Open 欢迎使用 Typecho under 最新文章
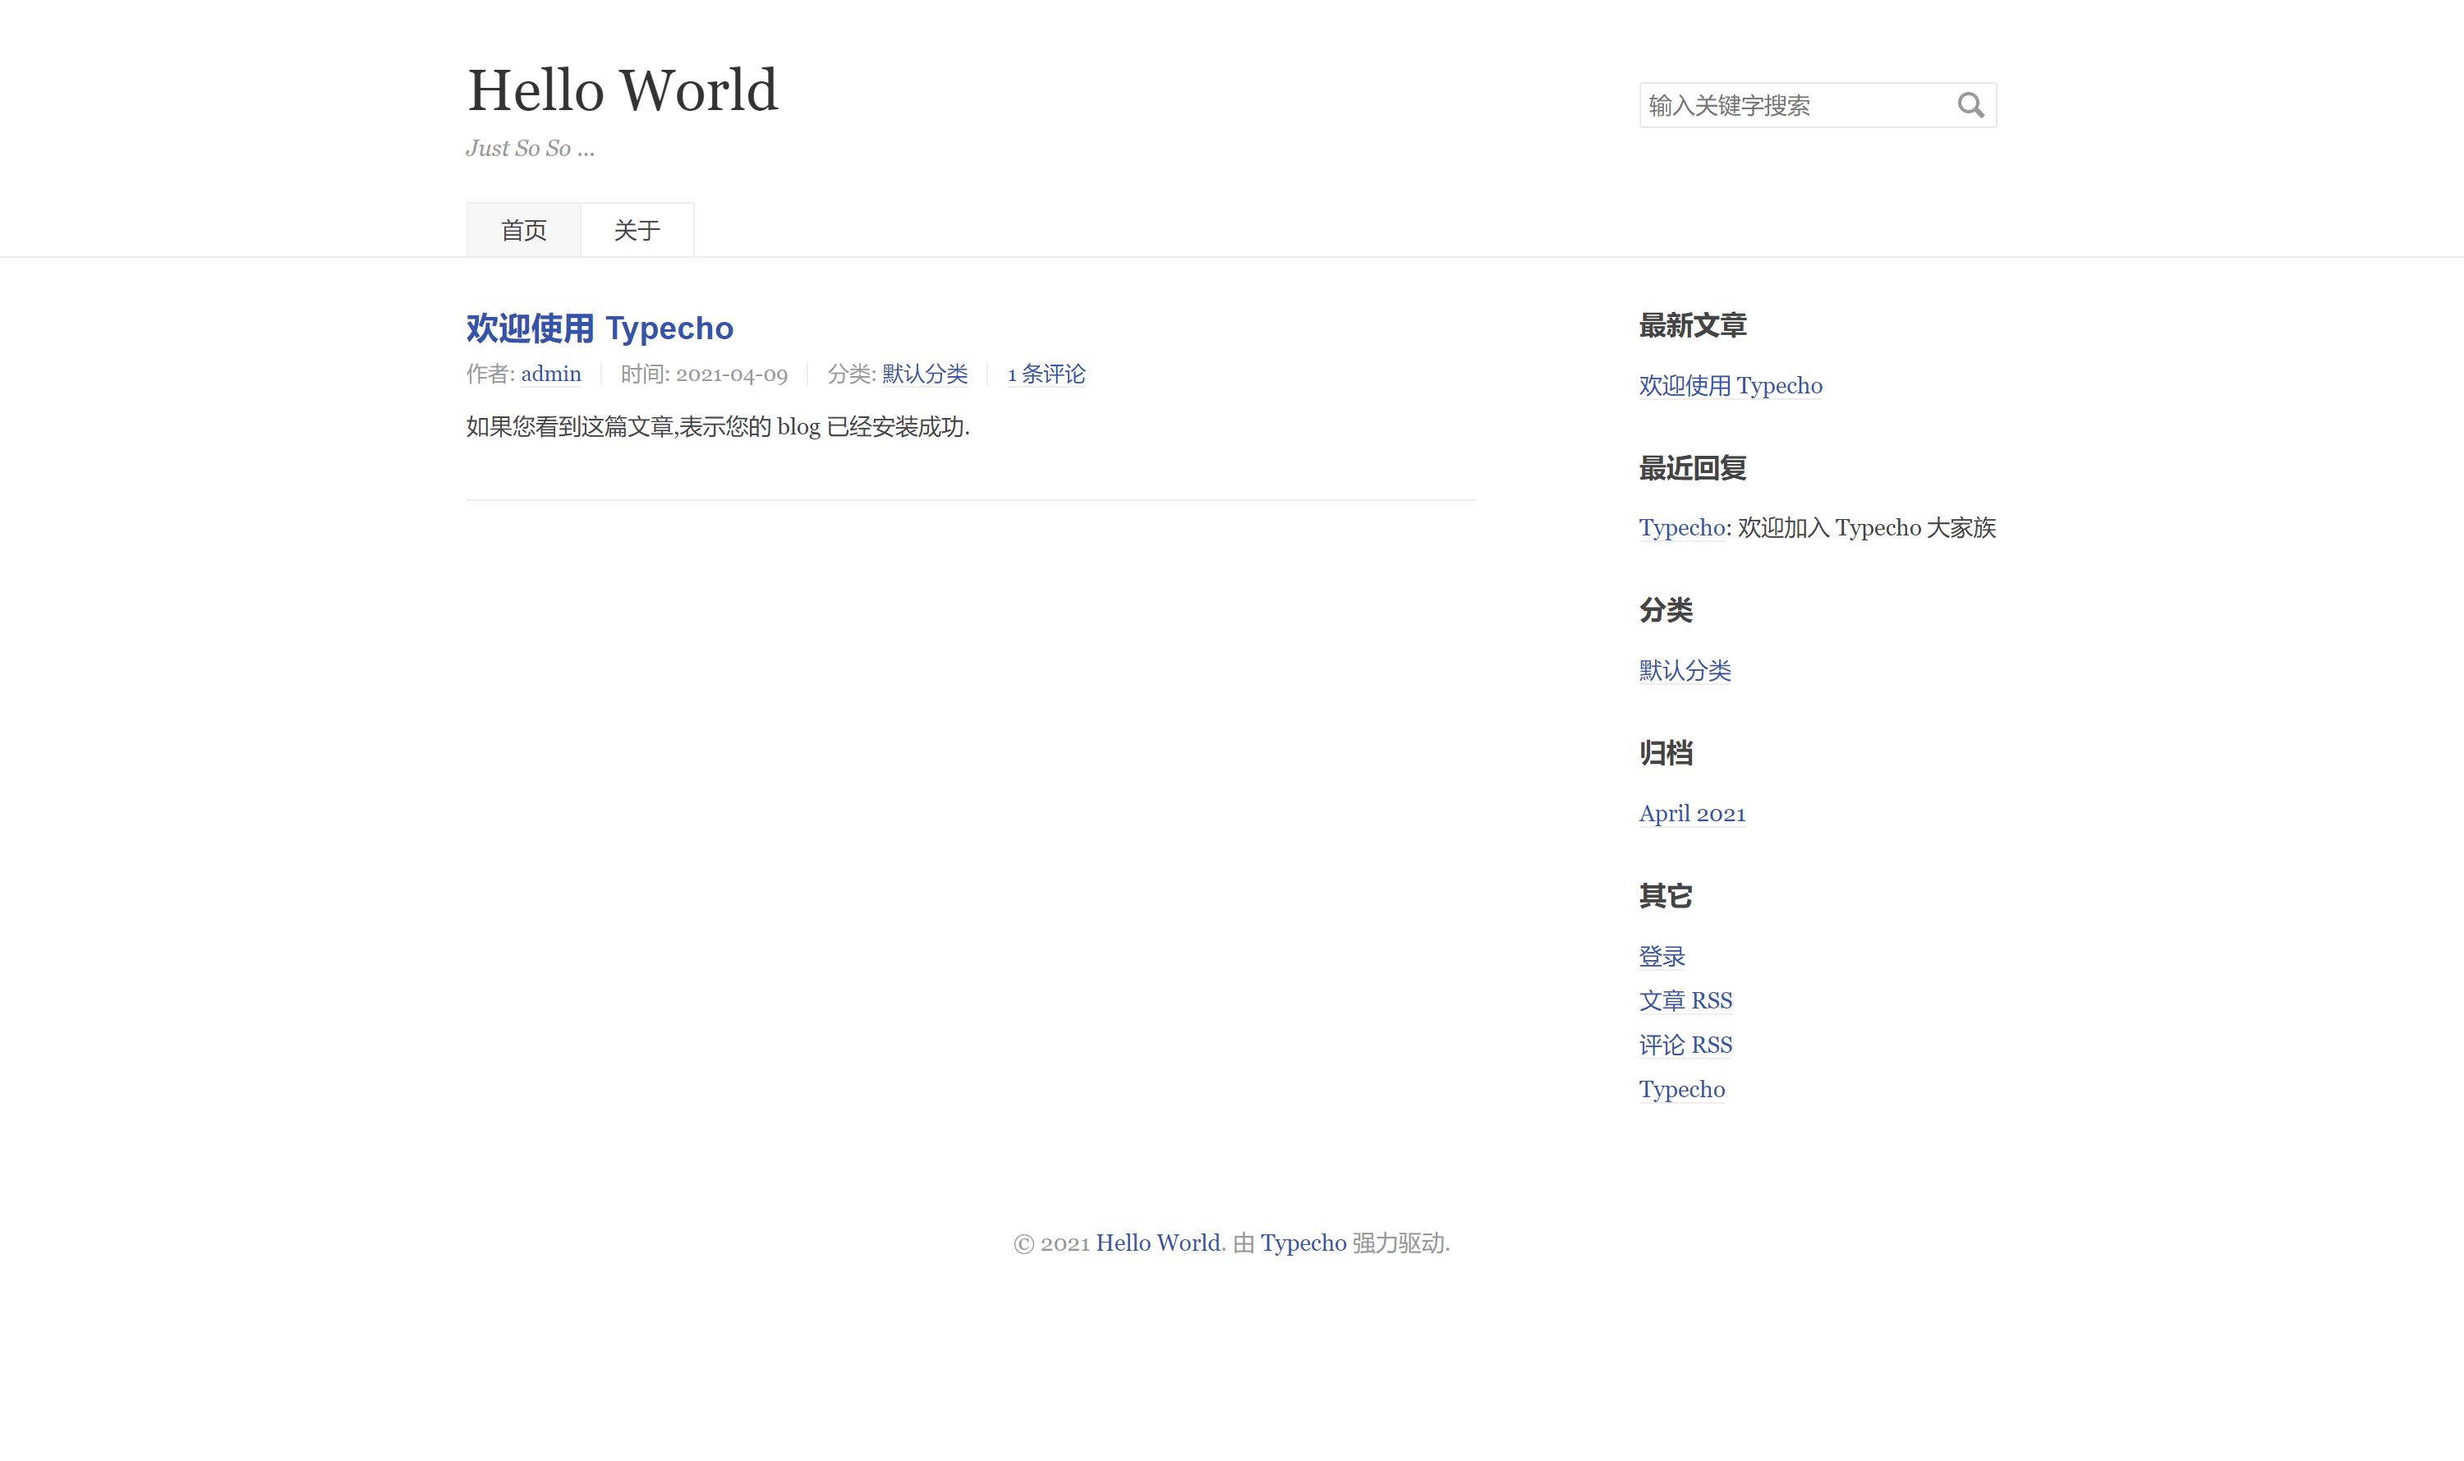This screenshot has height=1461, width=2464. [x=1731, y=386]
